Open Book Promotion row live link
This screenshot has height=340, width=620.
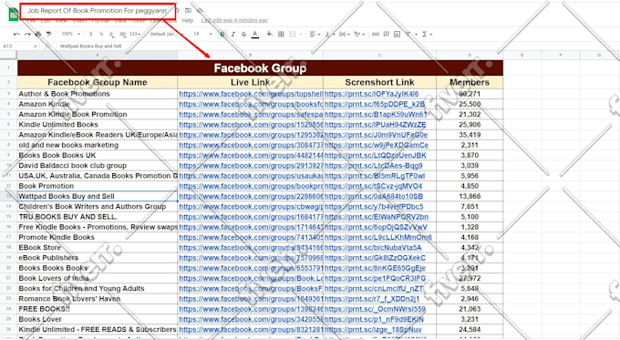pyautogui.click(x=251, y=186)
